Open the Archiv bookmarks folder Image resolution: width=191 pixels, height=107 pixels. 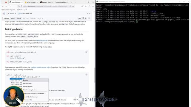(x=20, y=10)
